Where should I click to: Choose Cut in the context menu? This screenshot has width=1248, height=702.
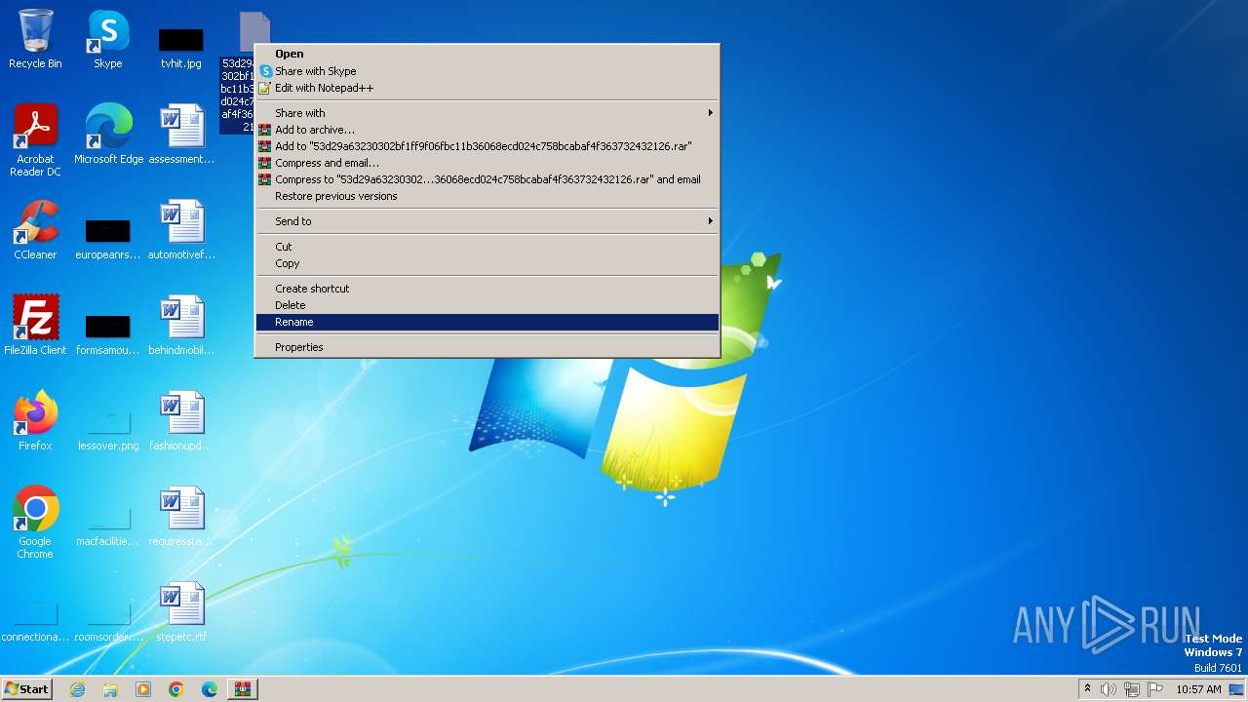tap(487, 246)
